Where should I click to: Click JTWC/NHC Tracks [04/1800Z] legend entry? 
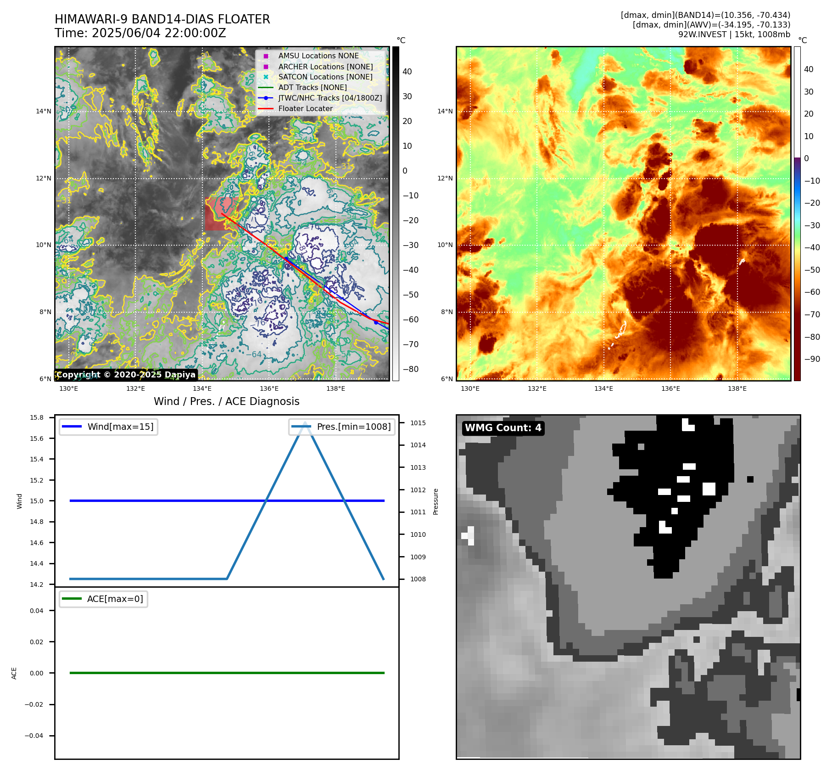[320, 98]
